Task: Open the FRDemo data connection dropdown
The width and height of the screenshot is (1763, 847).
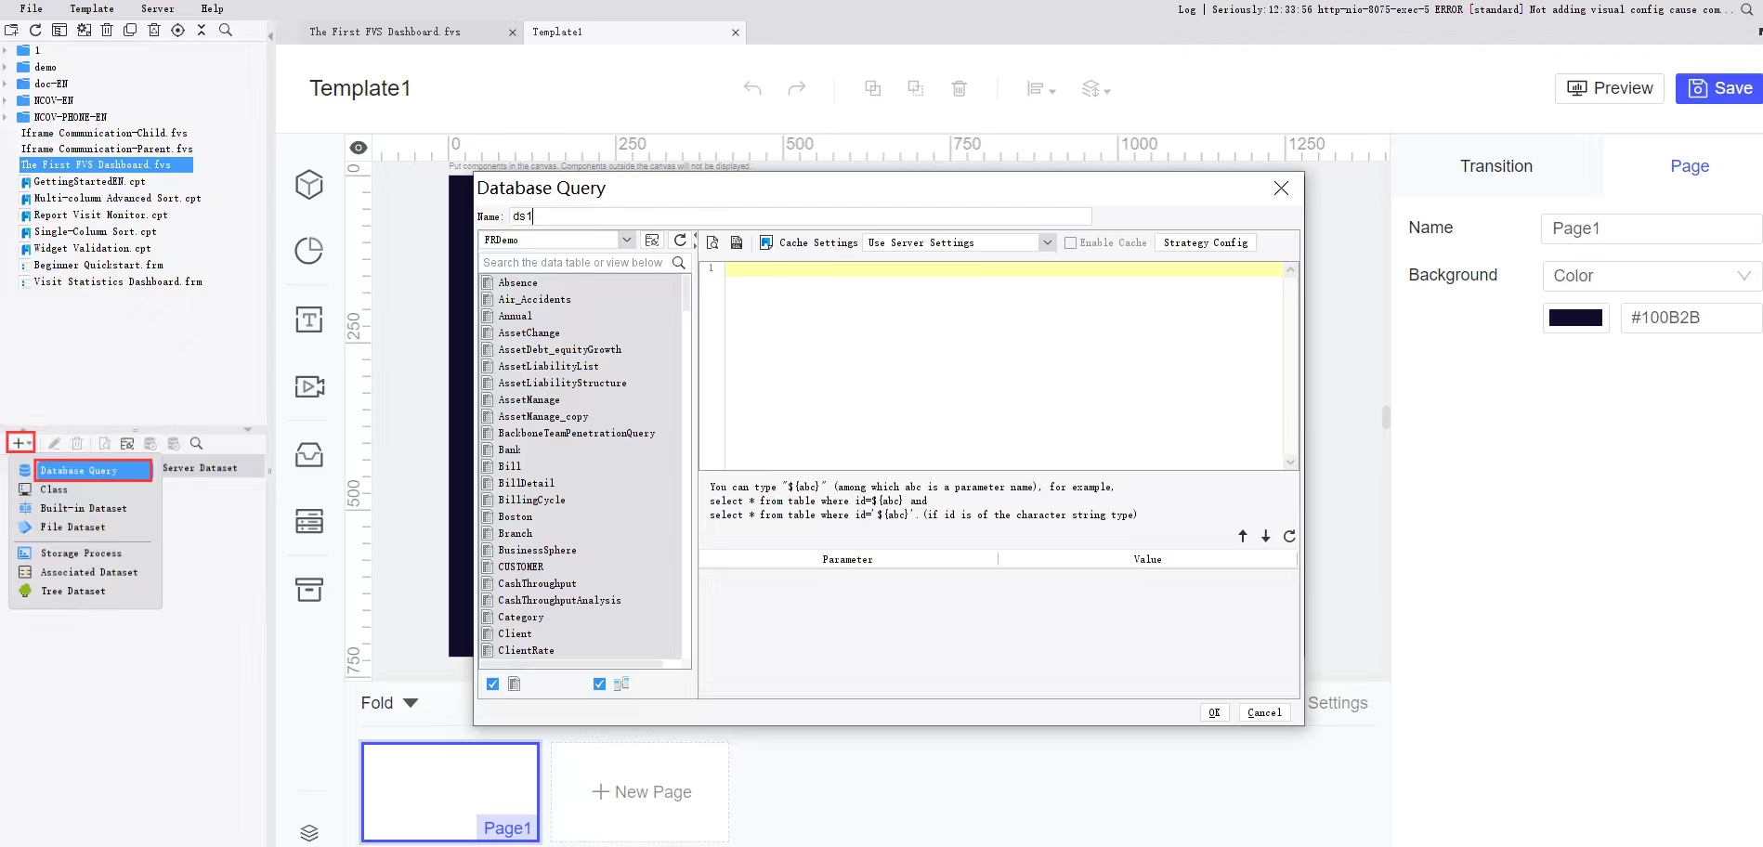Action: click(x=626, y=240)
